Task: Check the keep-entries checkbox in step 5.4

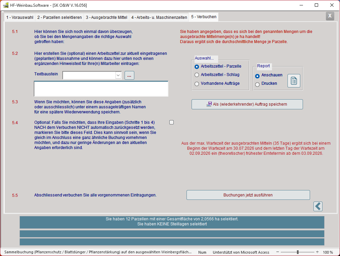Action: 172,122
